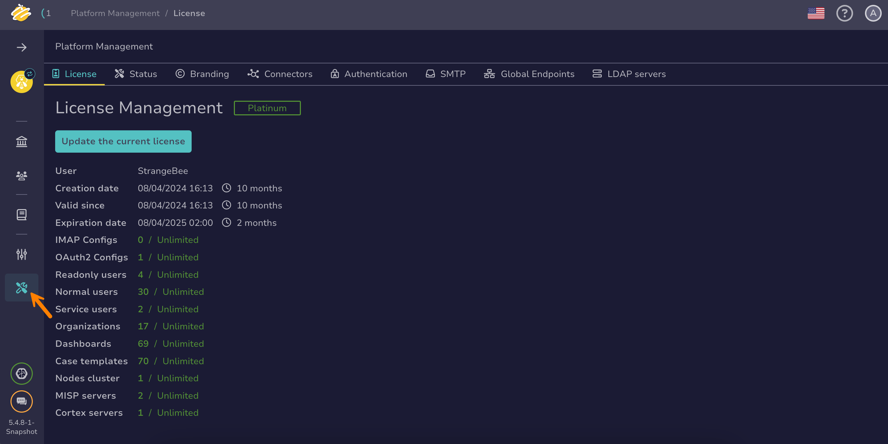Screen dimensions: 888x444
Task: Open the Authentication tab
Action: [x=369, y=74]
